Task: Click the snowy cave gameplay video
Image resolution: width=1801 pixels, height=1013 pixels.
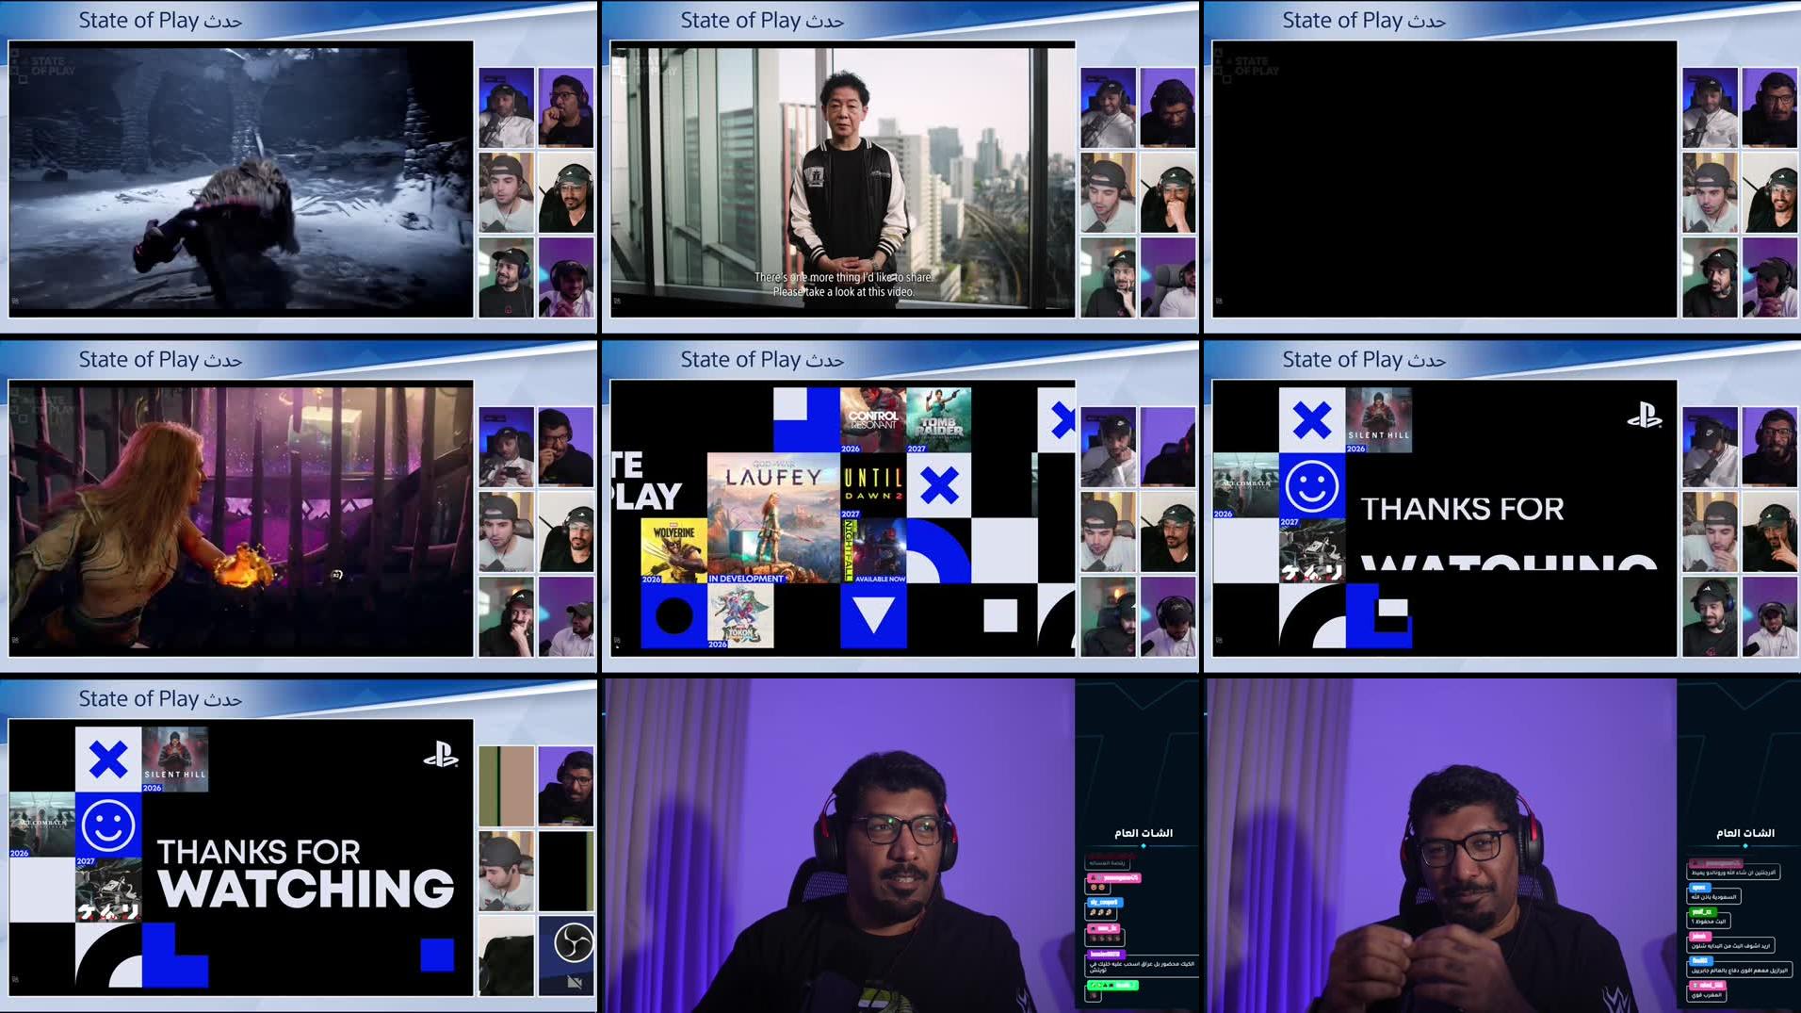Action: [x=241, y=179]
